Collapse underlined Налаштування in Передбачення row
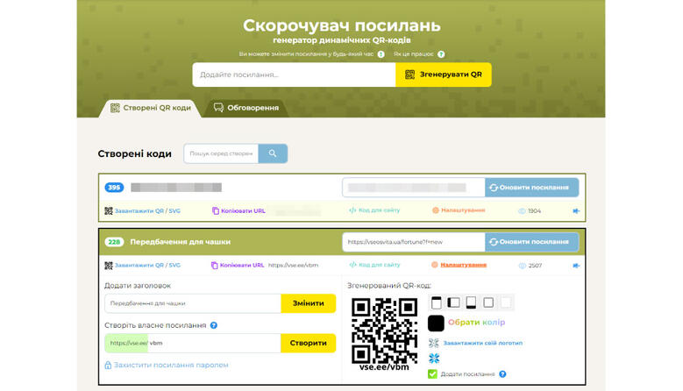 pos(464,265)
